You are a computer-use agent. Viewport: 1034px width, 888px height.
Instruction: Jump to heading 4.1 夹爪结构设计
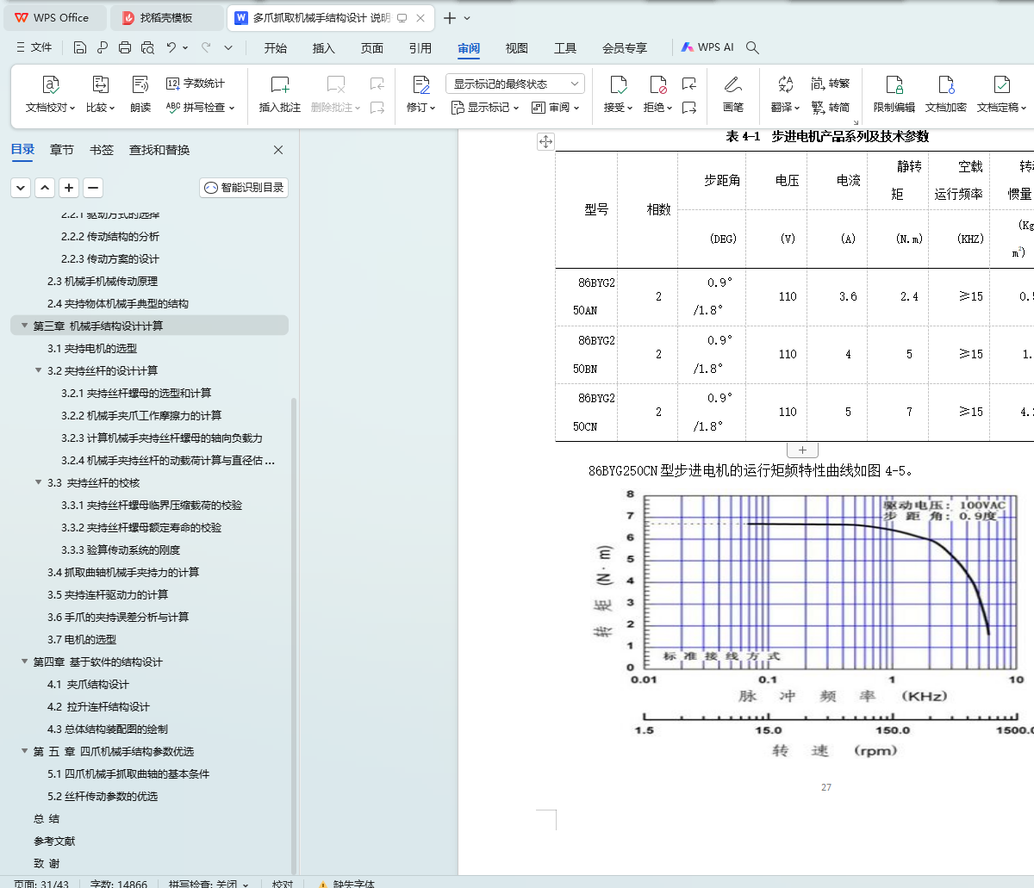click(88, 684)
